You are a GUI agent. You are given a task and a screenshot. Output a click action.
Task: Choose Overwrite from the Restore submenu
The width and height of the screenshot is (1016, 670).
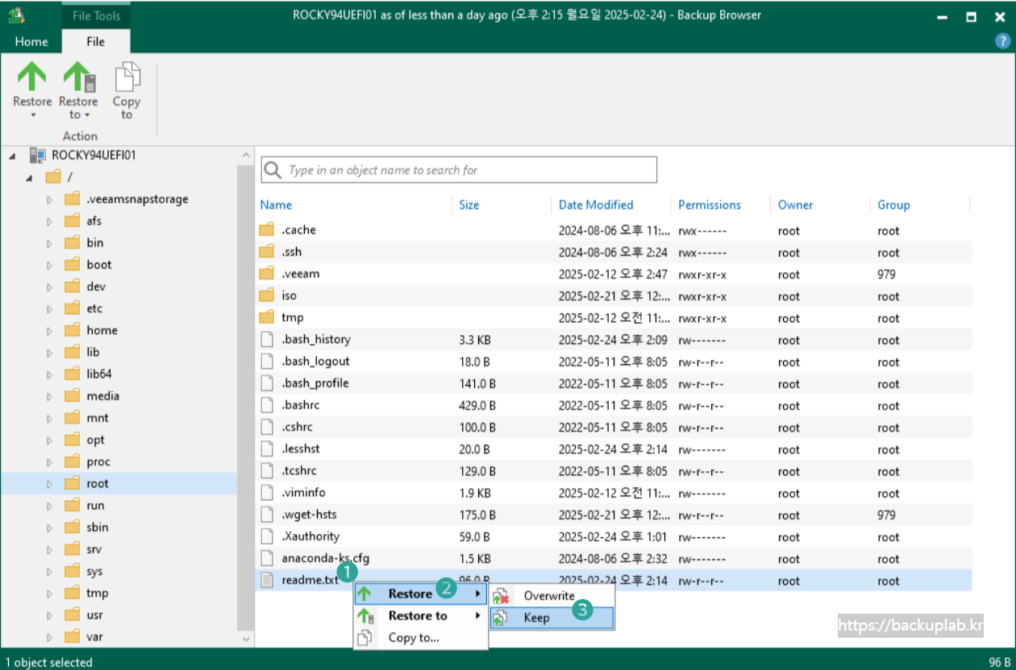pyautogui.click(x=552, y=596)
